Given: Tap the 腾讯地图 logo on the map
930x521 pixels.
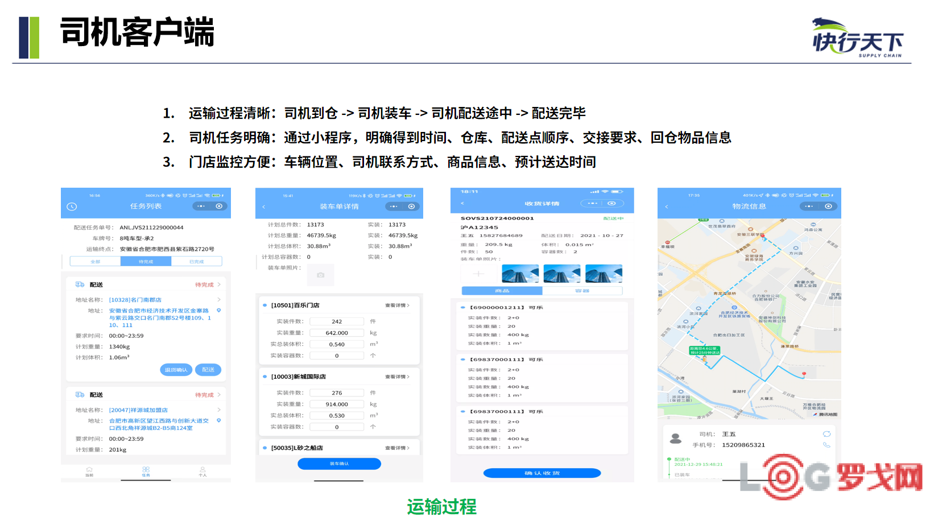Looking at the screenshot, I should (x=826, y=415).
